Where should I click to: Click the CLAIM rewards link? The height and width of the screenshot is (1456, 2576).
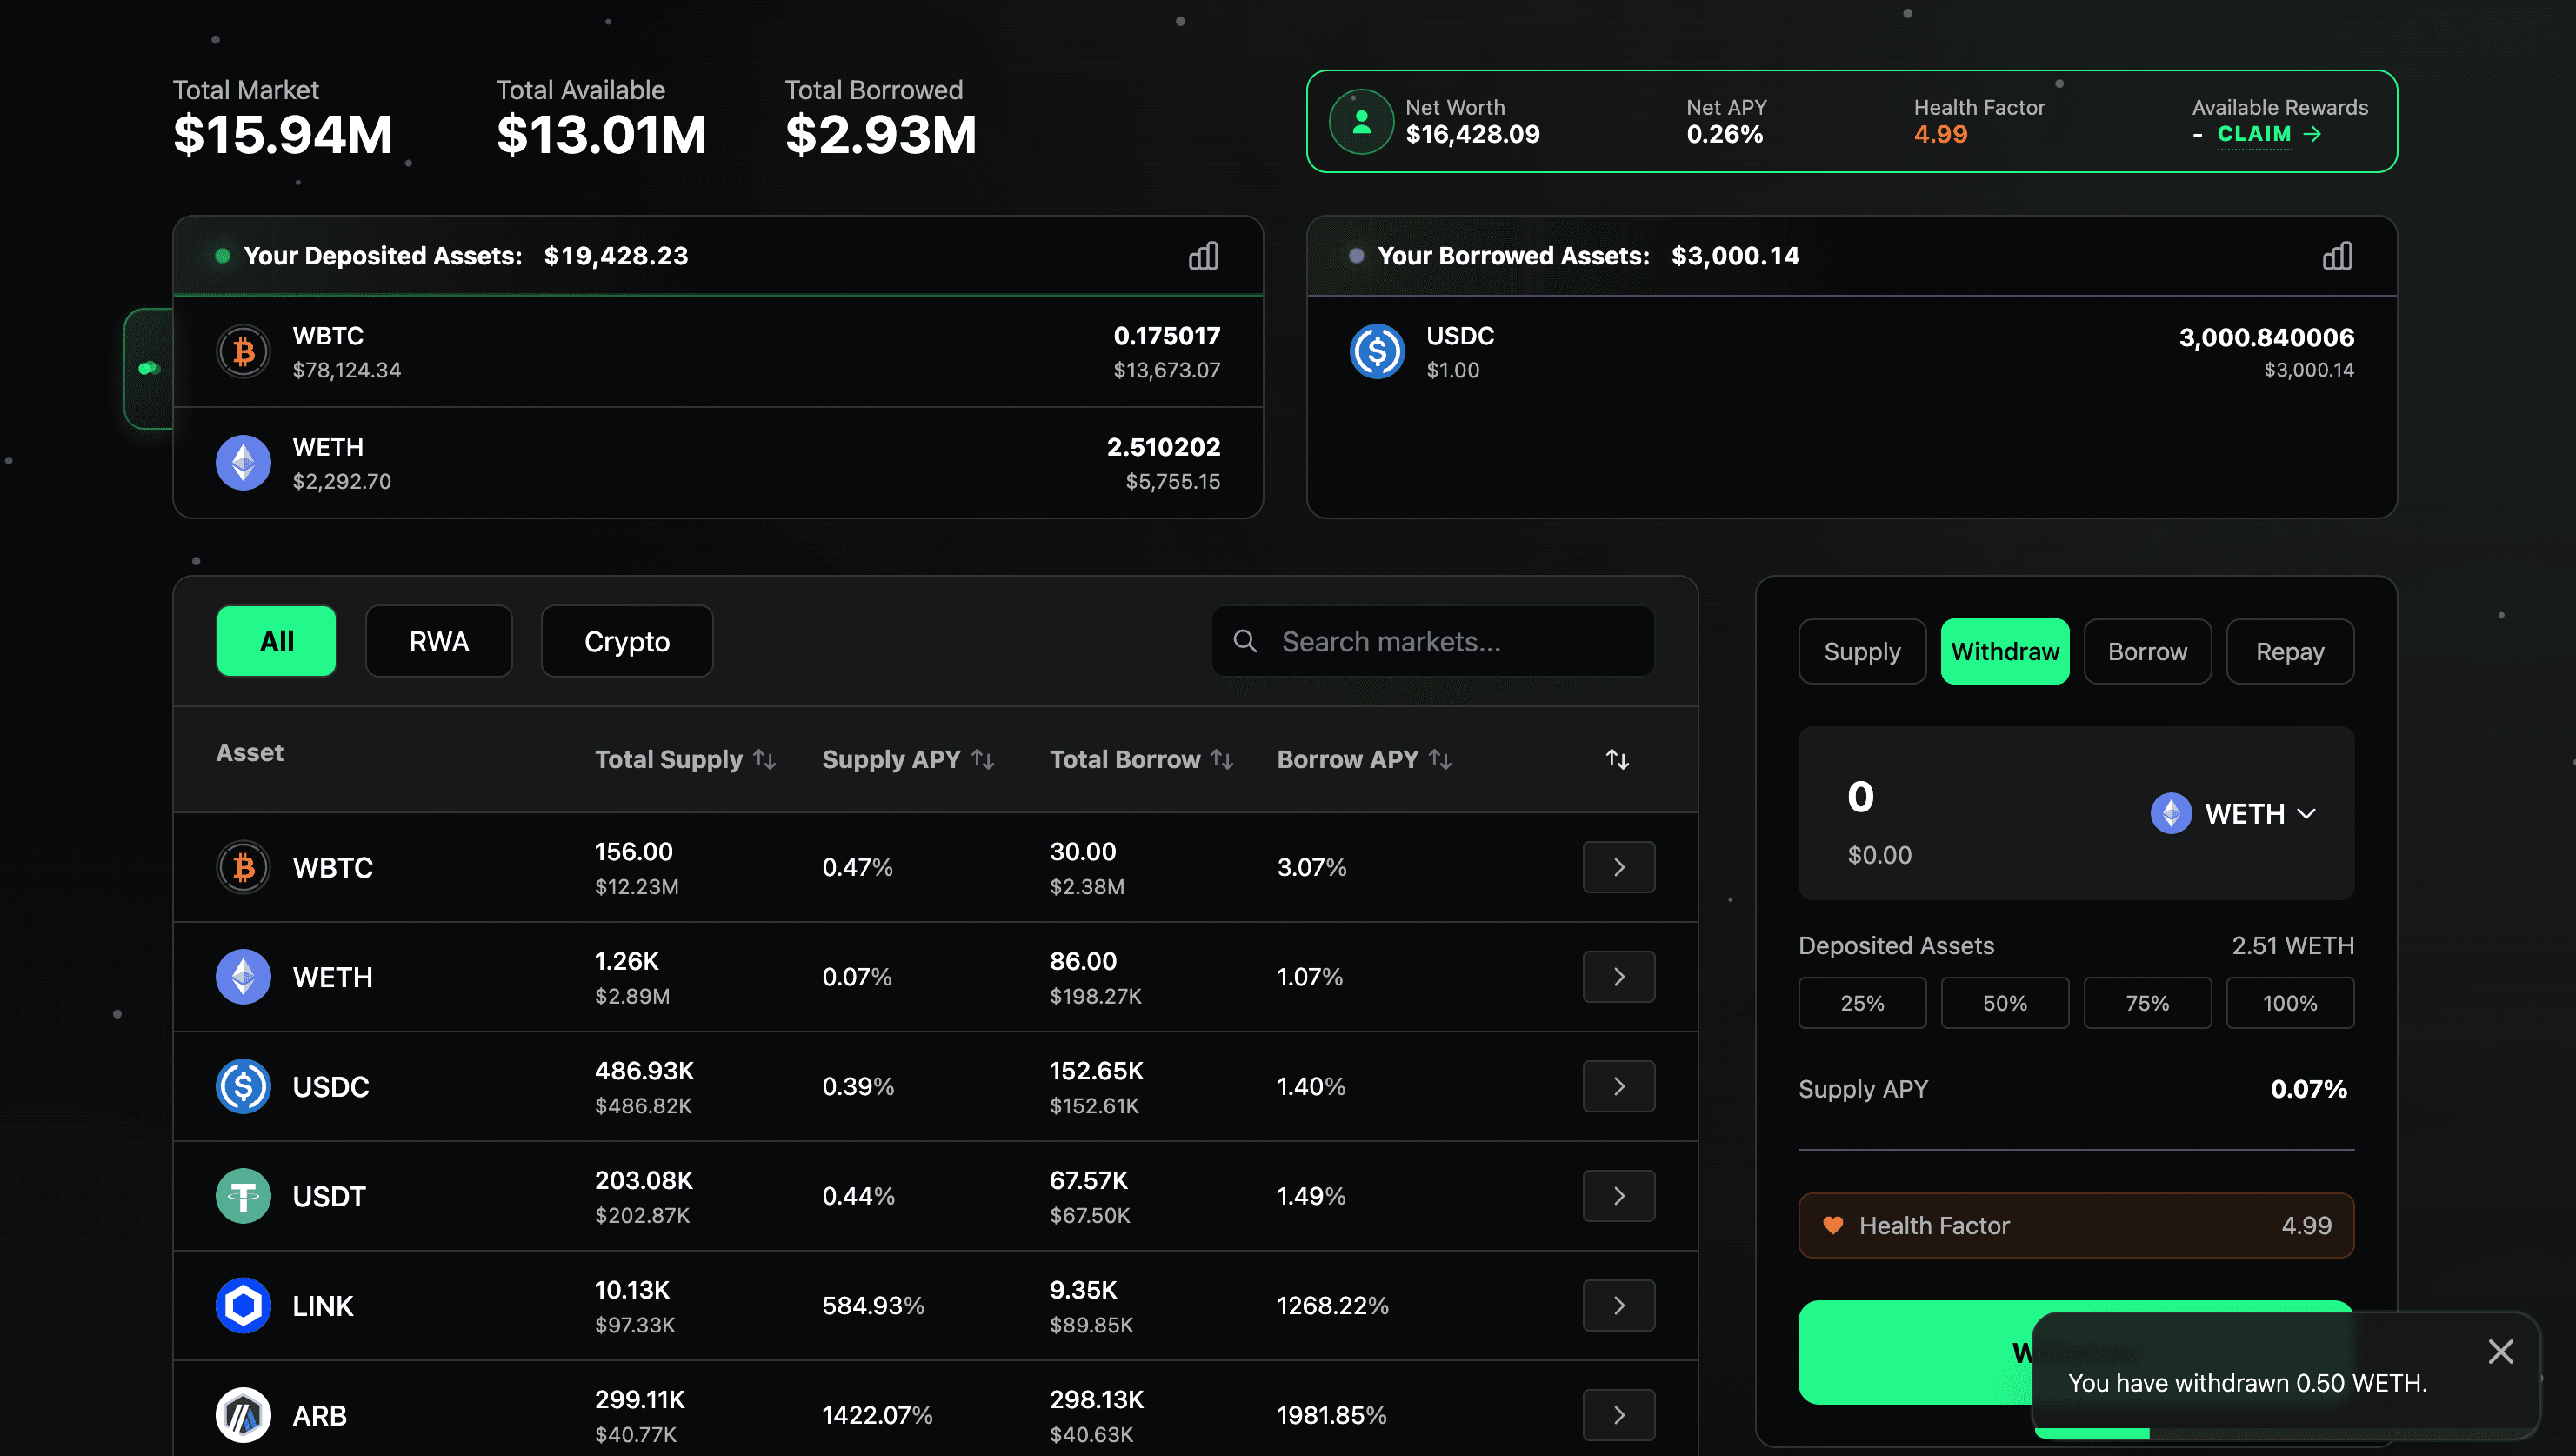point(2253,134)
